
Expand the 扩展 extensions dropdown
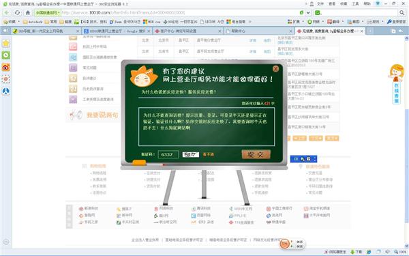[x=303, y=22]
